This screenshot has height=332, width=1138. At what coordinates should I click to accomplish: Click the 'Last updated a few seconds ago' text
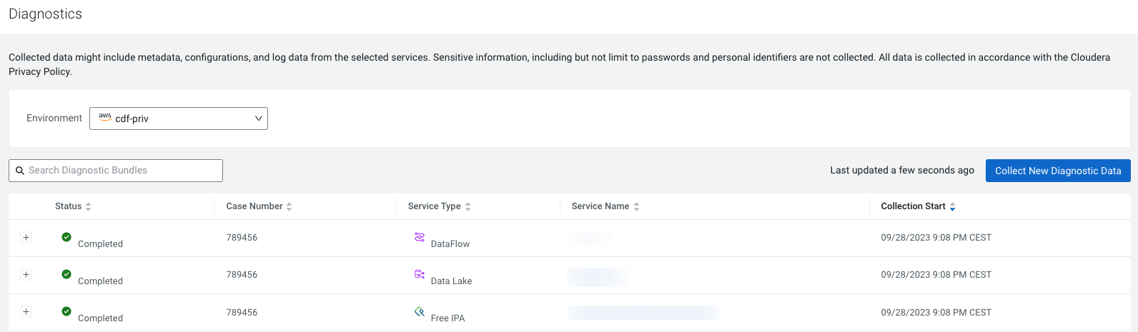(902, 171)
